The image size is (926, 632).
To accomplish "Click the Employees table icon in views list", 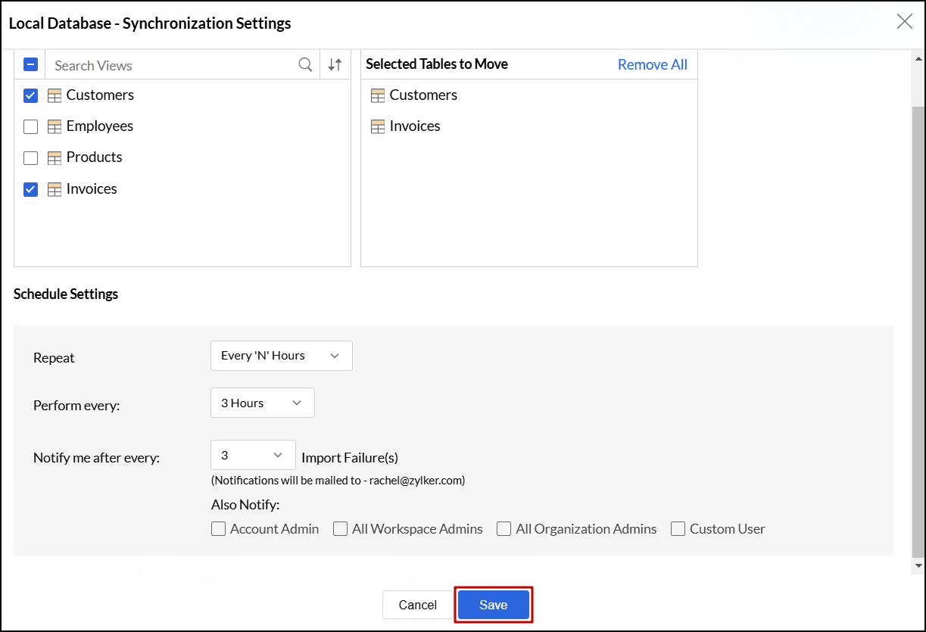I will tap(54, 126).
